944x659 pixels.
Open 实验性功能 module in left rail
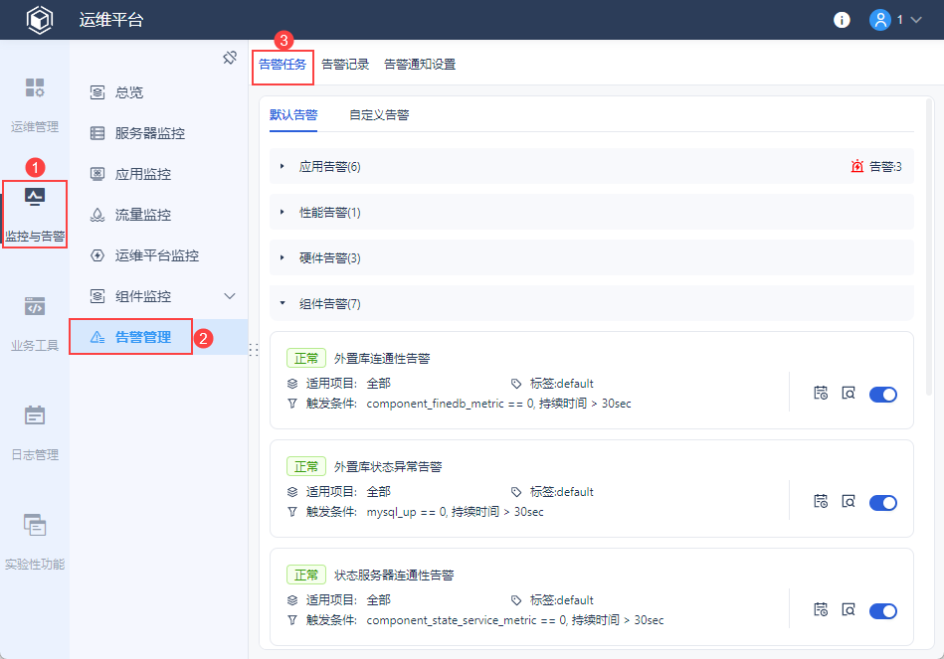tap(34, 543)
